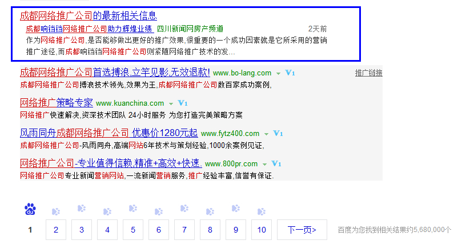Click the paw icon above page 2
The image size is (466, 248).
pyautogui.click(x=56, y=212)
